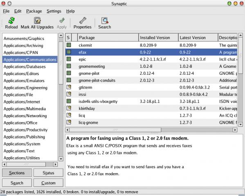Screen dimensions: 245x196
Task: Click the status icon for gnome-pilot
Action: click(x=69, y=73)
